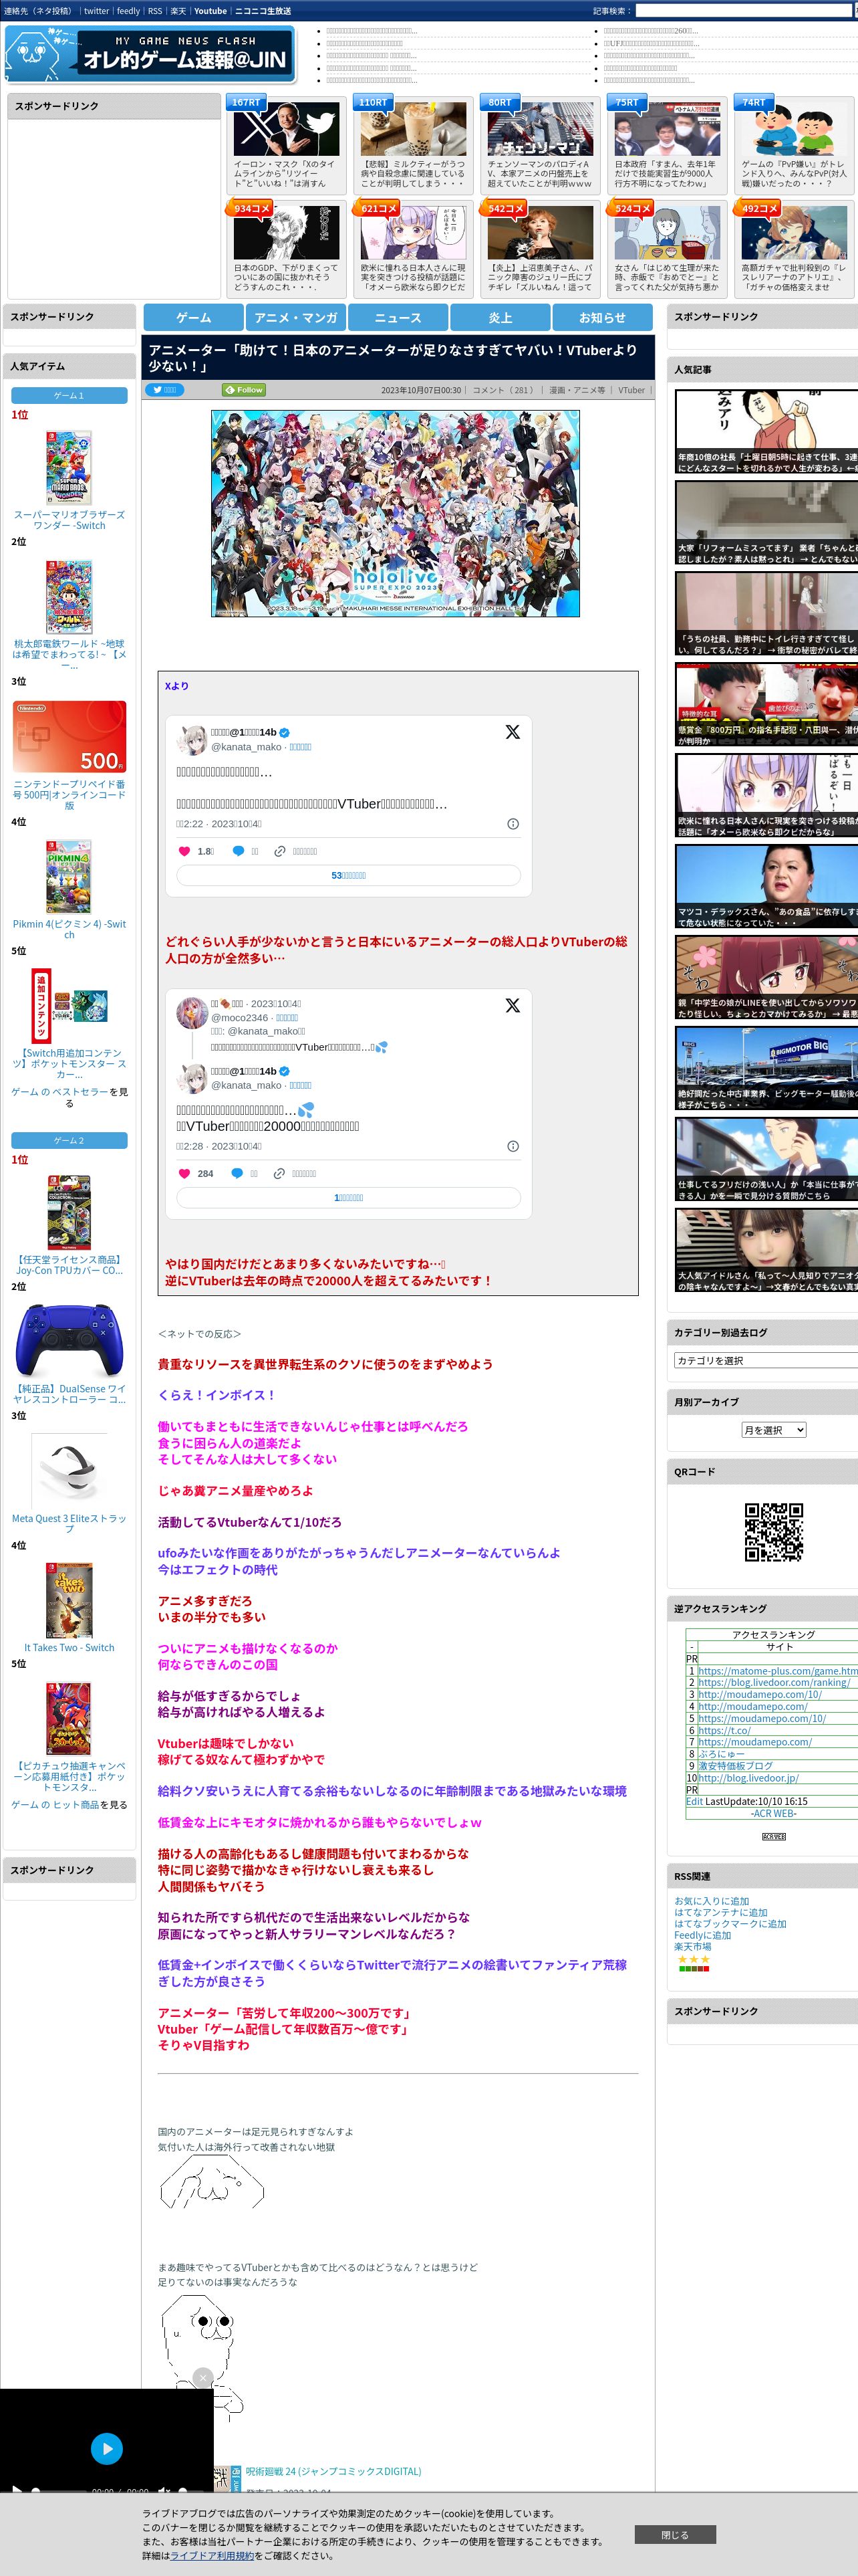The height and width of the screenshot is (2576, 858).
Task: Click はてなブックマークに追加 link
Action: point(730,1923)
